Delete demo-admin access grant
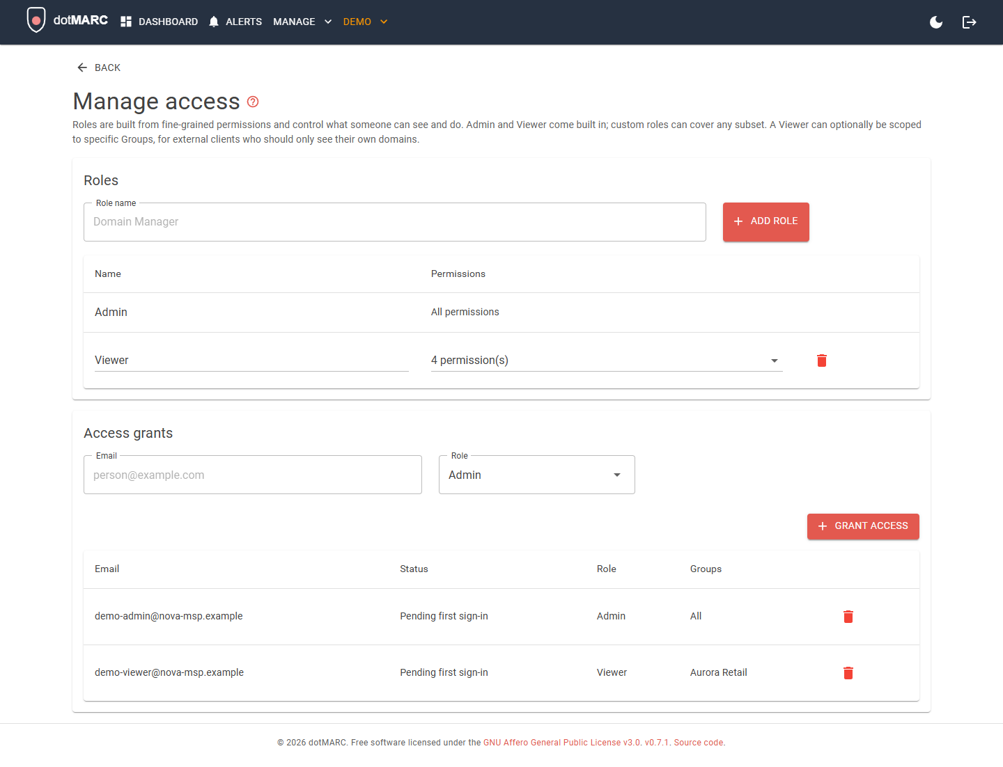The width and height of the screenshot is (1003, 767). (848, 617)
